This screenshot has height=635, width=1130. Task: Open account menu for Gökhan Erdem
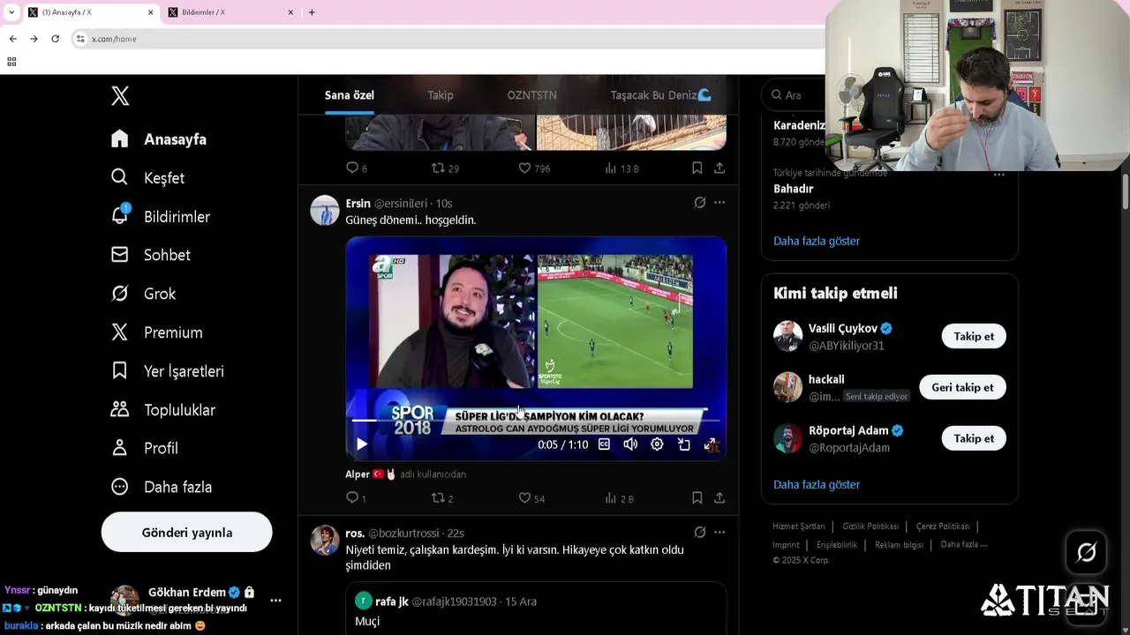pyautogui.click(x=194, y=600)
